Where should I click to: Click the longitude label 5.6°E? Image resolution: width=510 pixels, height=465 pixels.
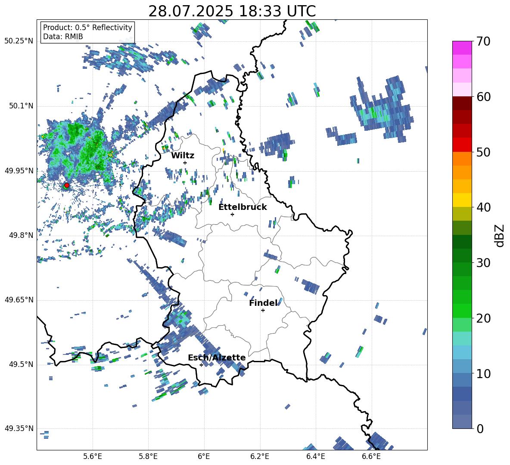(x=93, y=456)
